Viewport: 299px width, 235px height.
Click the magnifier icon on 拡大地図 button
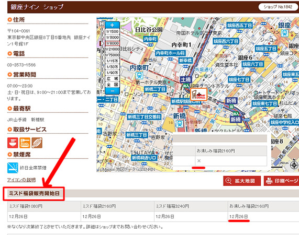(228, 181)
